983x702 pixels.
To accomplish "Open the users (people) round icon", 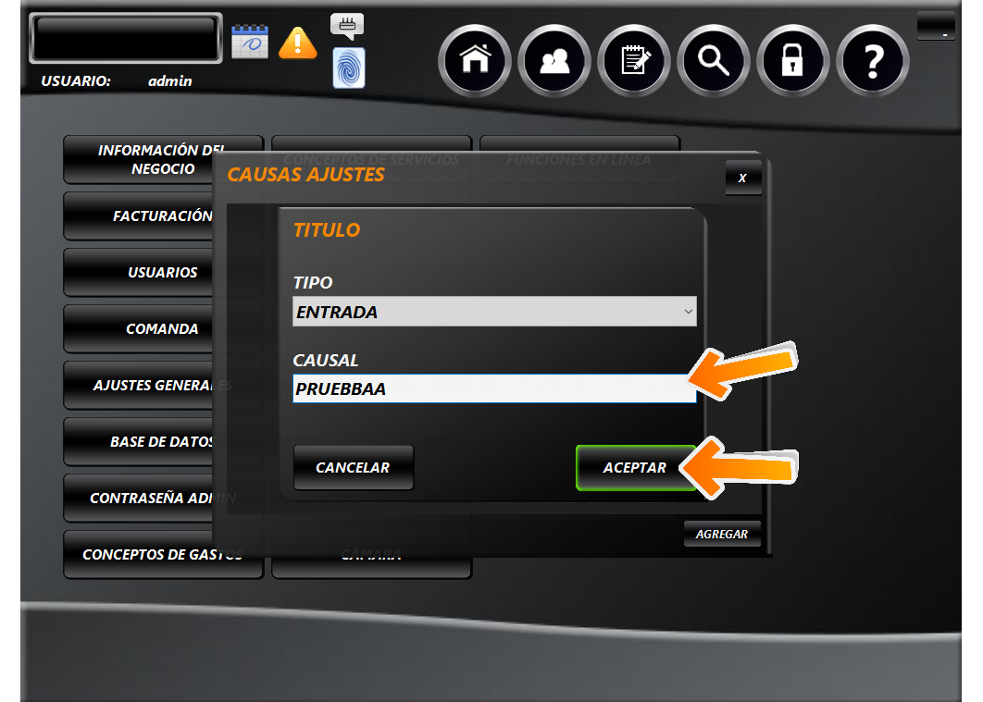I will pyautogui.click(x=554, y=62).
